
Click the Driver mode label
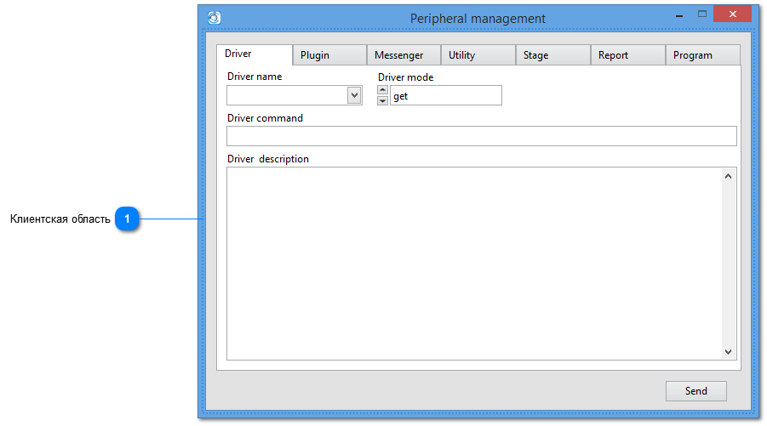coord(405,77)
